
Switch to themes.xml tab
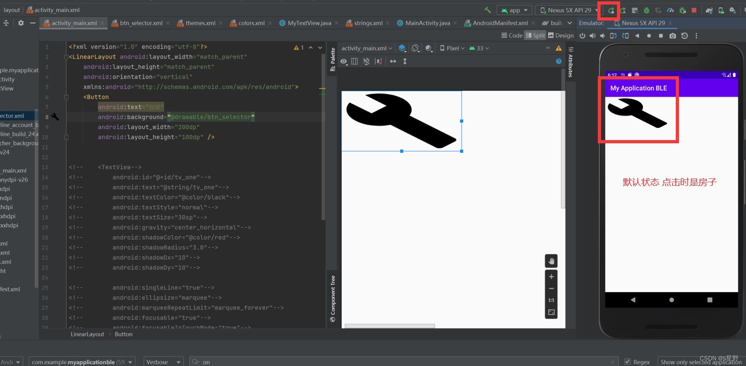coord(200,23)
